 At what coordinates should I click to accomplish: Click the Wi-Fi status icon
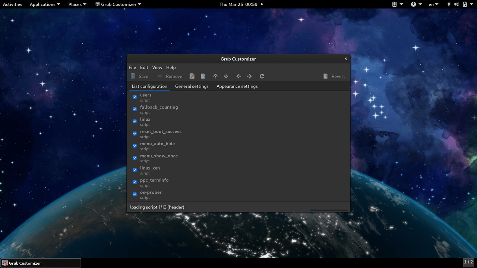(x=449, y=4)
